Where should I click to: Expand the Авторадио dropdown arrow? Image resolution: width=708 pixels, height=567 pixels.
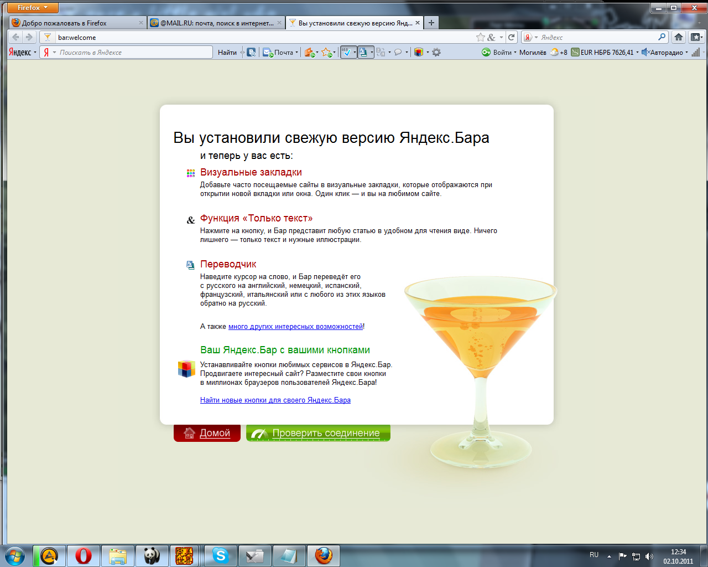[686, 53]
